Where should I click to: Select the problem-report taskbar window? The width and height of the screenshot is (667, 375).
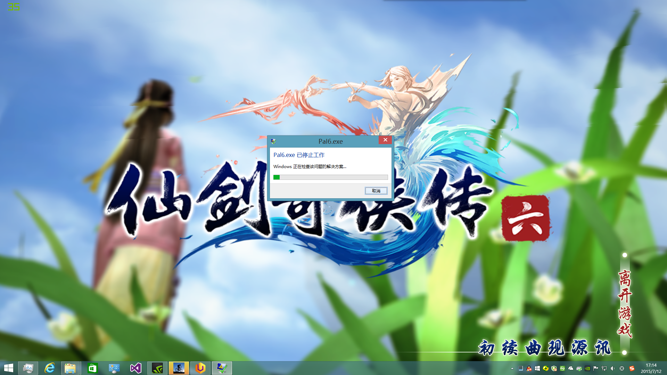tap(222, 368)
